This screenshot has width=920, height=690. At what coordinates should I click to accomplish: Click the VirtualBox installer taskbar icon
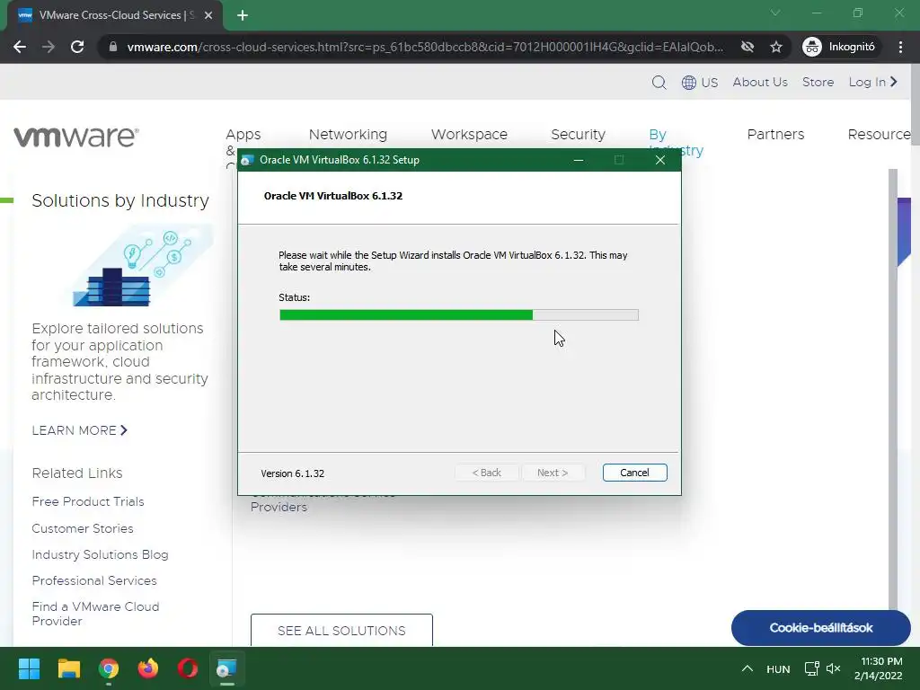tap(227, 668)
